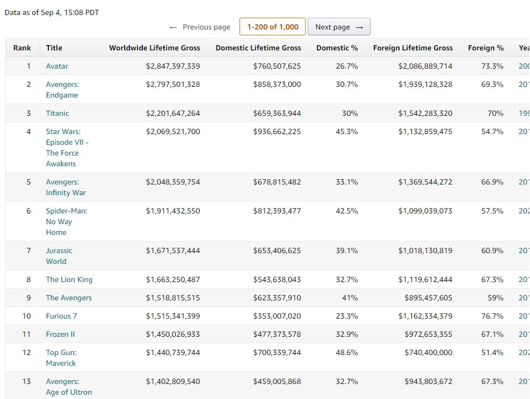Image resolution: width=530 pixels, height=399 pixels.
Task: Open The Avengers title link
Action: pos(69,298)
